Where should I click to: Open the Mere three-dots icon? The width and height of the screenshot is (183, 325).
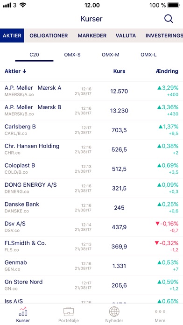click(x=160, y=311)
